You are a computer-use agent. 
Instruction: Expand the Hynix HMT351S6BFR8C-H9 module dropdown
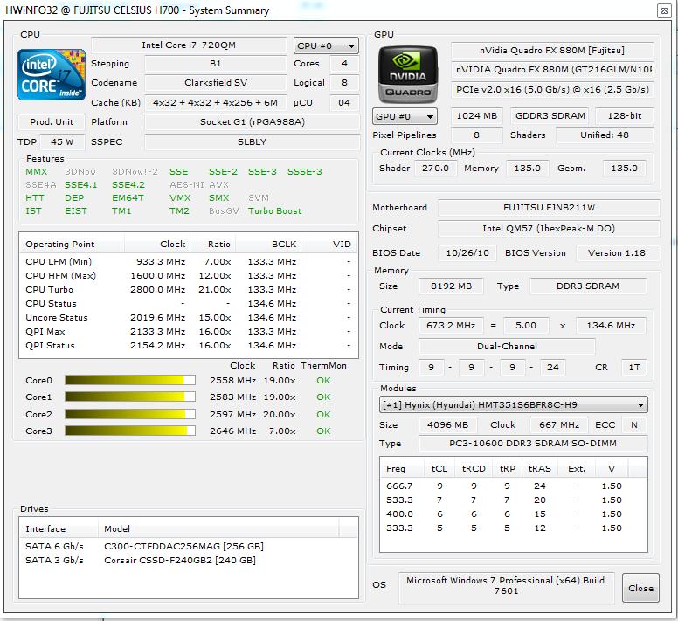point(513,405)
